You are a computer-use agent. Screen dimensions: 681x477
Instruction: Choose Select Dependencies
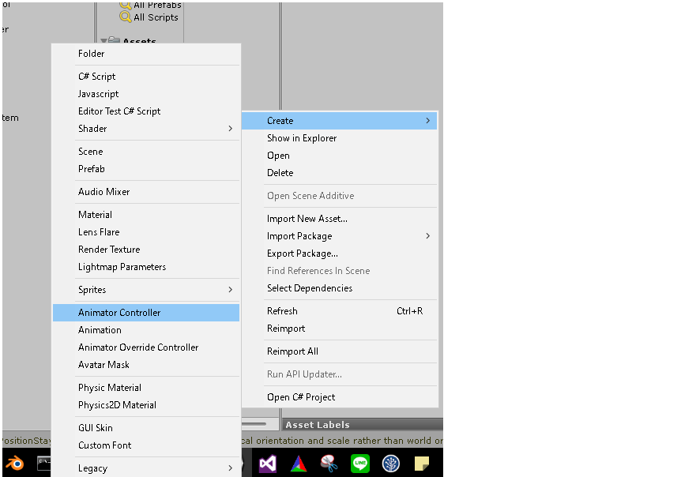click(x=339, y=288)
